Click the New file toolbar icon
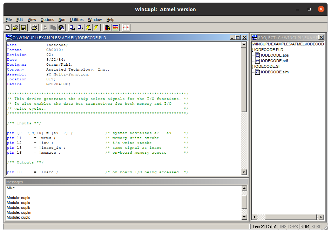The image size is (331, 233). [x=8, y=27]
